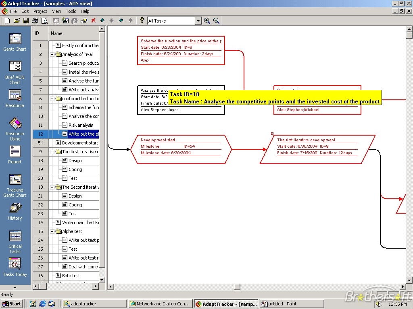This screenshot has height=309, width=413.
Task: Click the task information icon with pencil
Action: [x=84, y=21]
